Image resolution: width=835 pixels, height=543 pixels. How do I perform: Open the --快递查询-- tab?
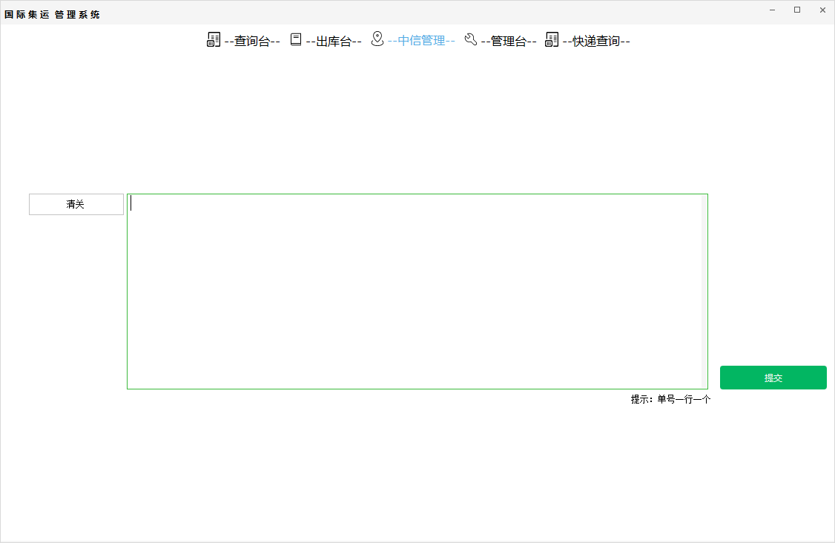[596, 41]
